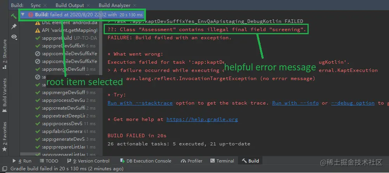Screen dimensions: 389x173
Task: Open the Terminal tool window
Action: (222, 161)
